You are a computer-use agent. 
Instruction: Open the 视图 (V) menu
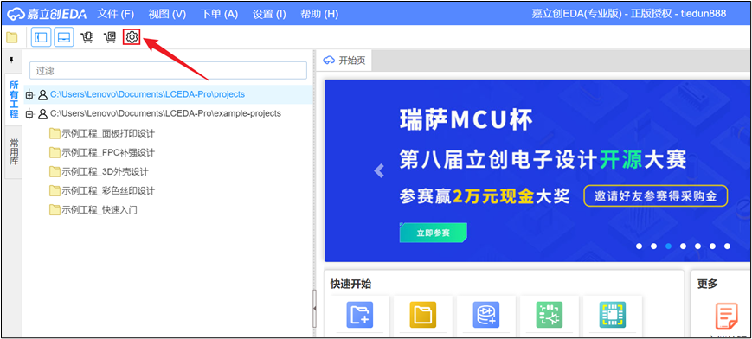(167, 14)
